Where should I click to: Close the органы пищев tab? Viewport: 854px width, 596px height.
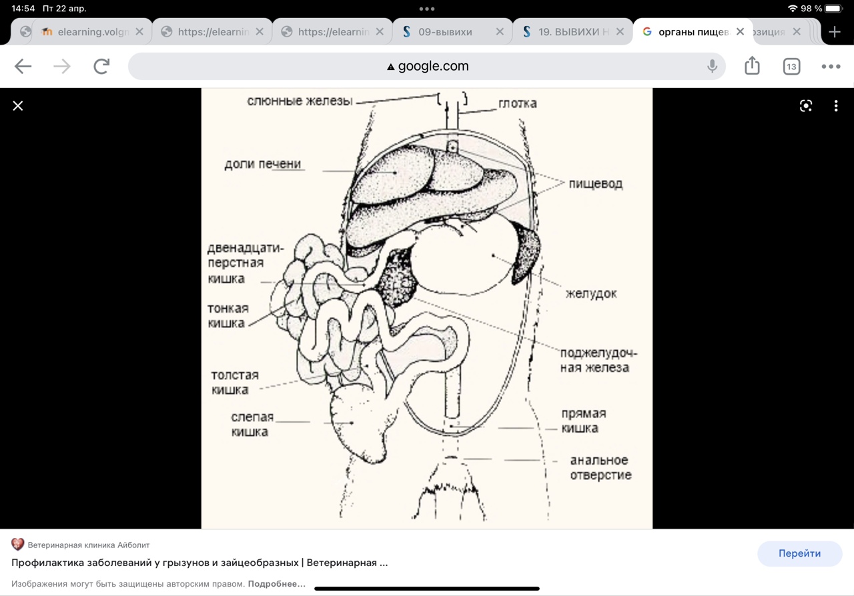click(740, 31)
